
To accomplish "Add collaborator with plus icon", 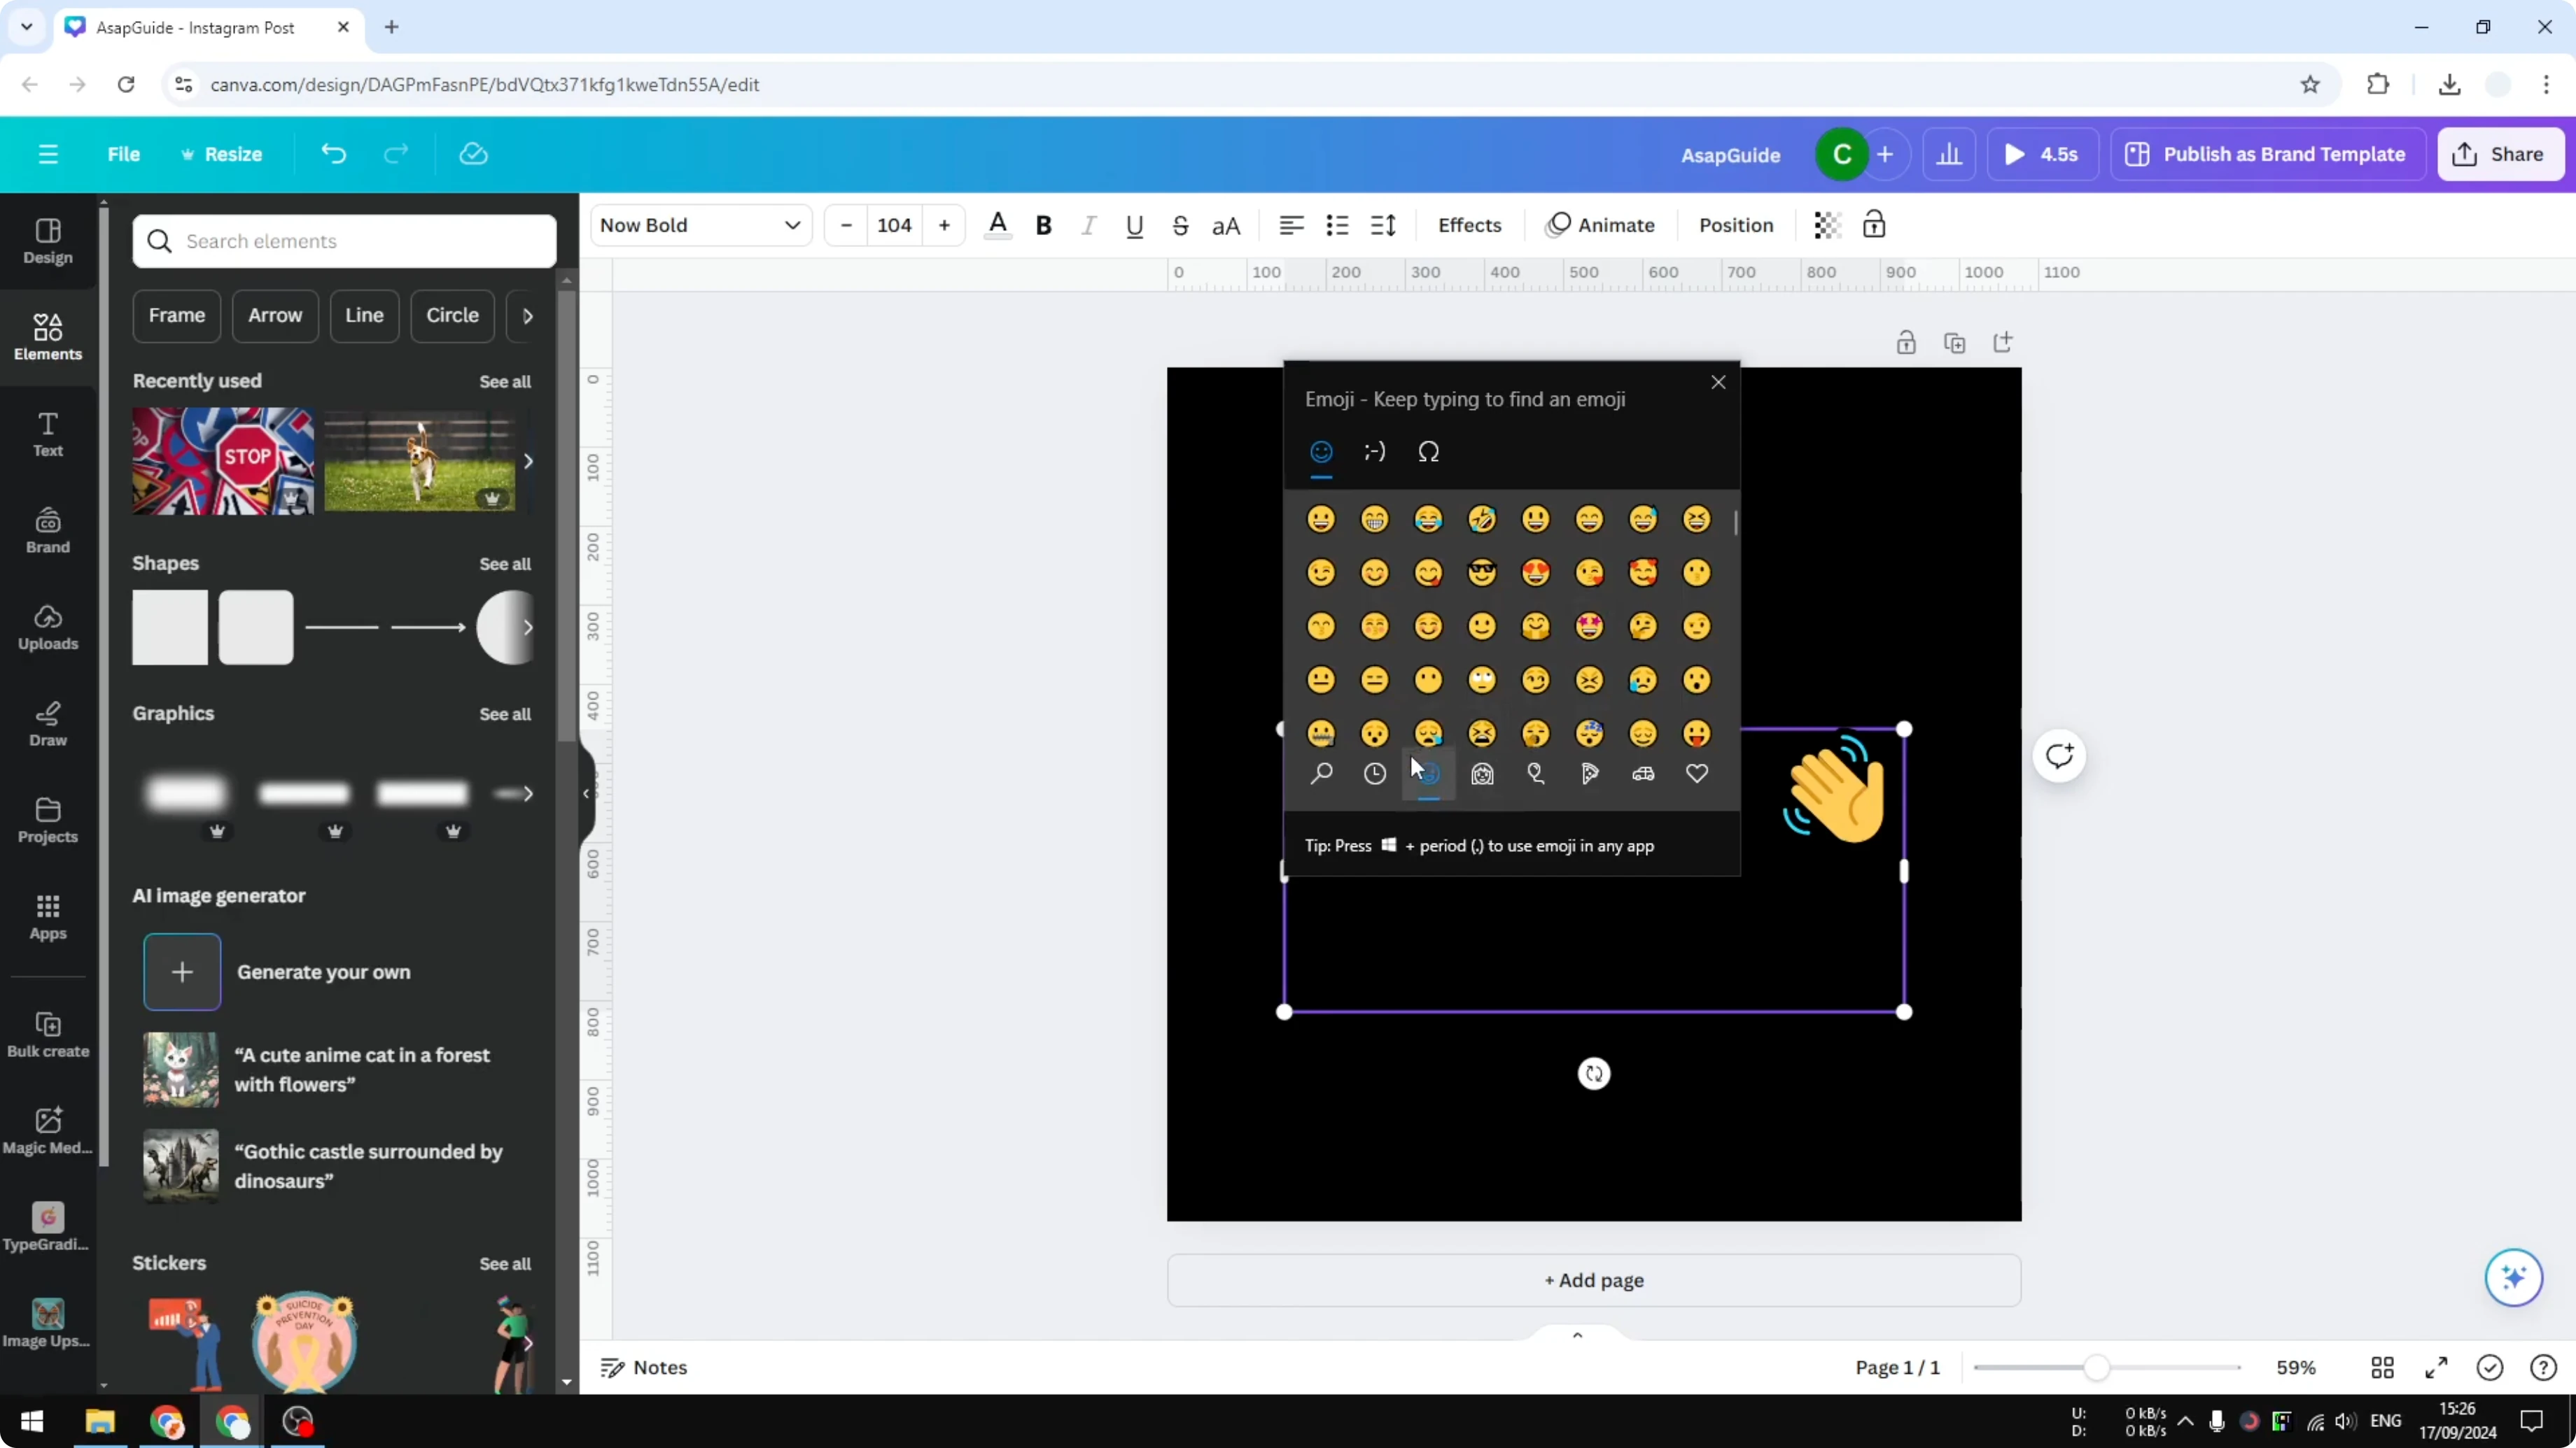I will coord(1885,154).
